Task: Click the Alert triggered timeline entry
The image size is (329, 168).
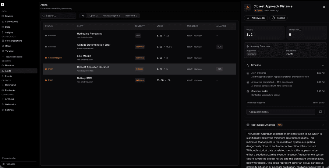Action: click(x=286, y=75)
